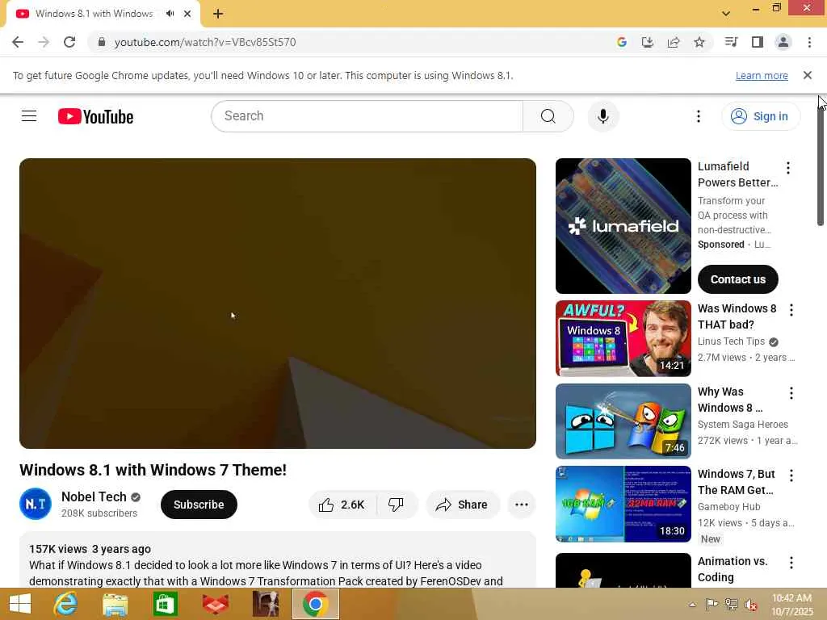Open a new tab with plus button
This screenshot has width=827, height=620.
pyautogui.click(x=218, y=14)
